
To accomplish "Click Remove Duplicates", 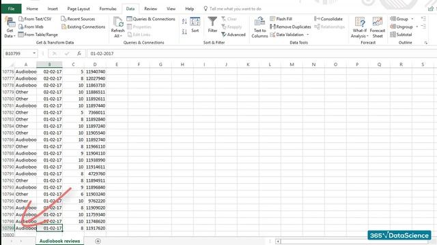I will click(x=290, y=27).
